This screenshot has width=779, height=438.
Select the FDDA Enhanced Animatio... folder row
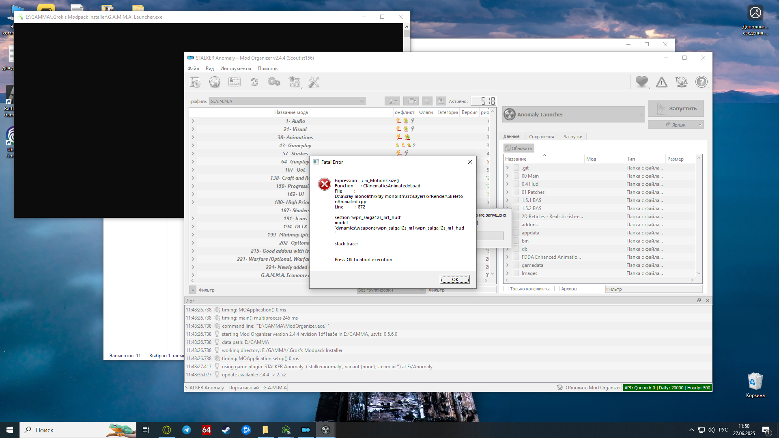click(600, 257)
